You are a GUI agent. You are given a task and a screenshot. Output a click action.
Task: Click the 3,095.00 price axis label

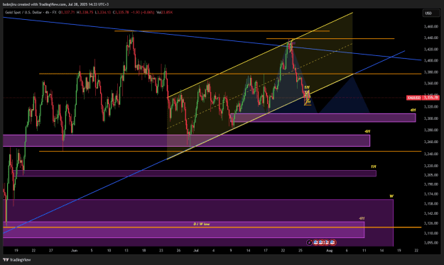[431, 243]
